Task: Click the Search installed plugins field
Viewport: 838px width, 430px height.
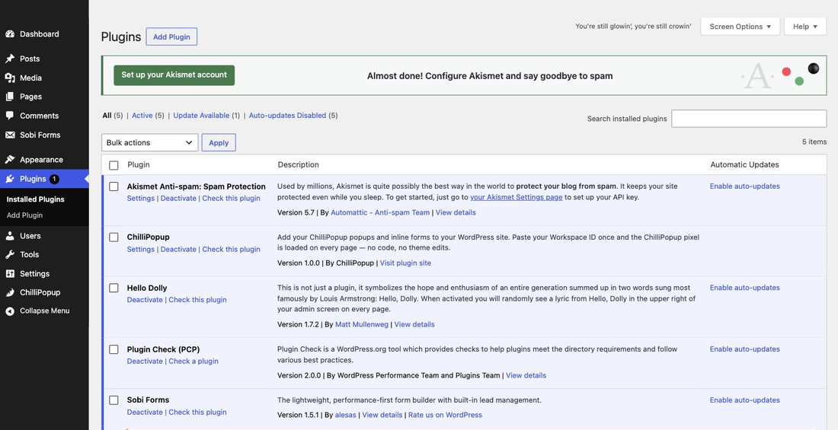Action: (x=749, y=119)
